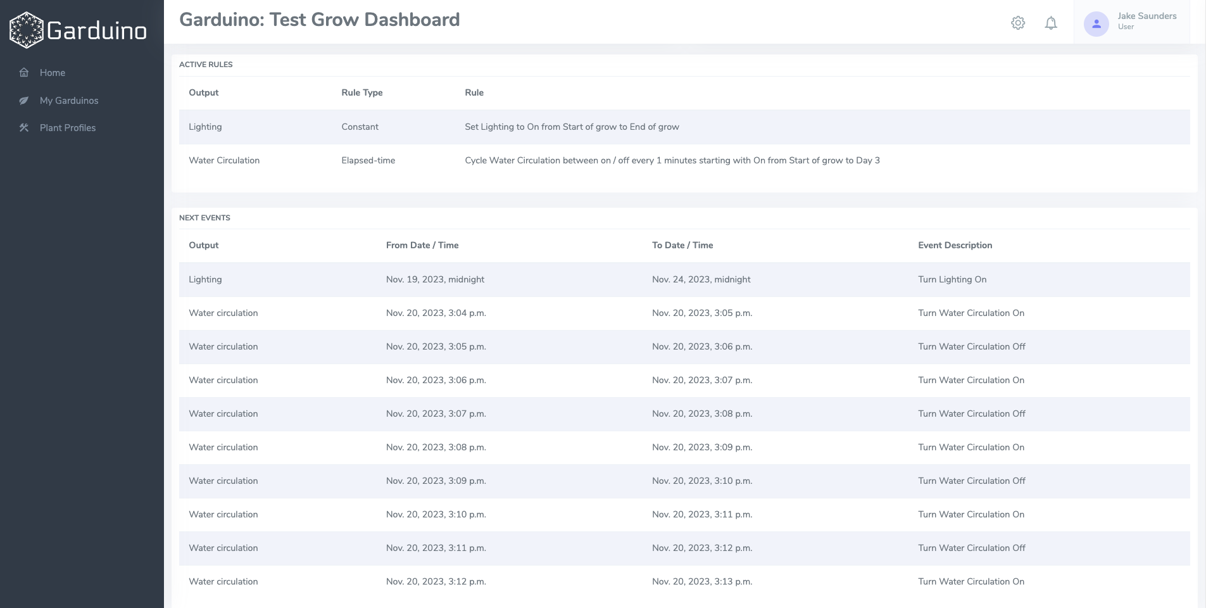Viewport: 1206px width, 608px height.
Task: Click the Garduino brand name
Action: point(97,30)
